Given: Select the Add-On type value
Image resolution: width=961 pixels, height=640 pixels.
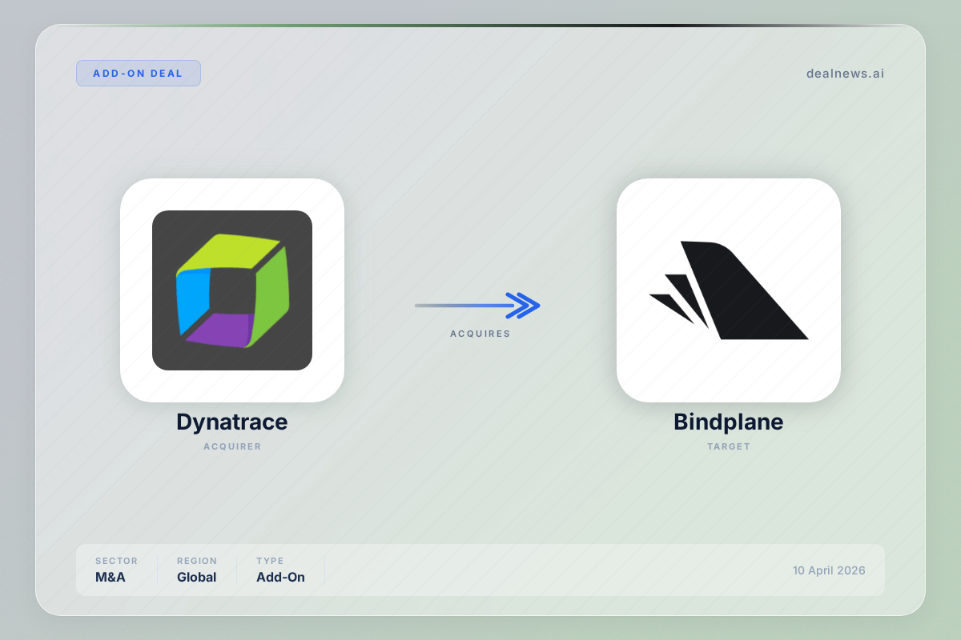Looking at the screenshot, I should pyautogui.click(x=280, y=577).
